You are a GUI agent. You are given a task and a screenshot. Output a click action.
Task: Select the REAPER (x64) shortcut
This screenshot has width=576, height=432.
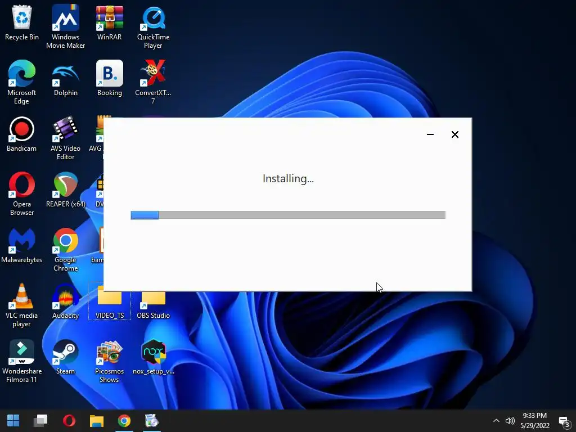65,190
